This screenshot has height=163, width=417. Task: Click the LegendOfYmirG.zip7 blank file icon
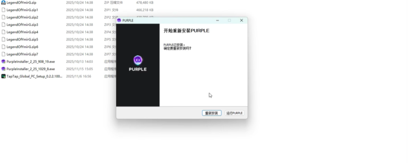tap(3, 54)
